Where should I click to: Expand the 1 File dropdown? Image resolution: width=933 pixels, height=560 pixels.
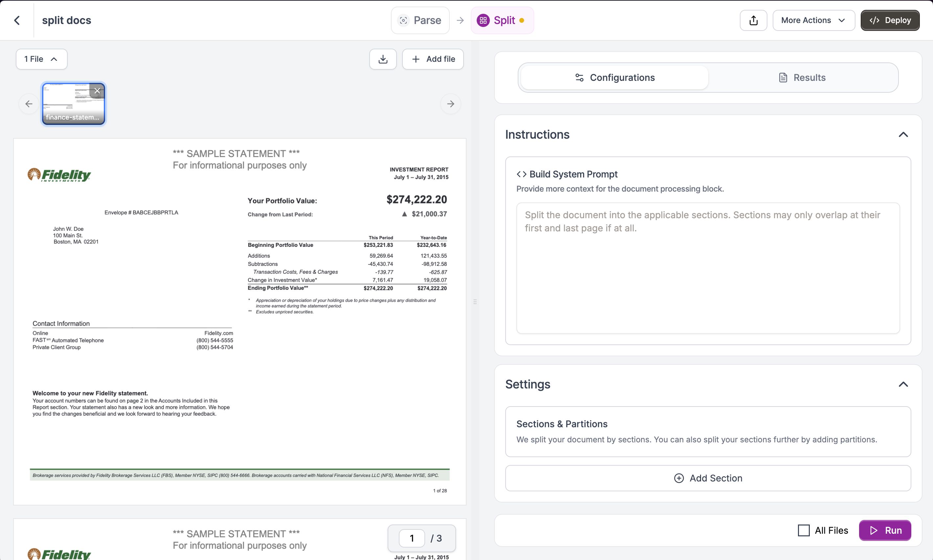(x=41, y=59)
